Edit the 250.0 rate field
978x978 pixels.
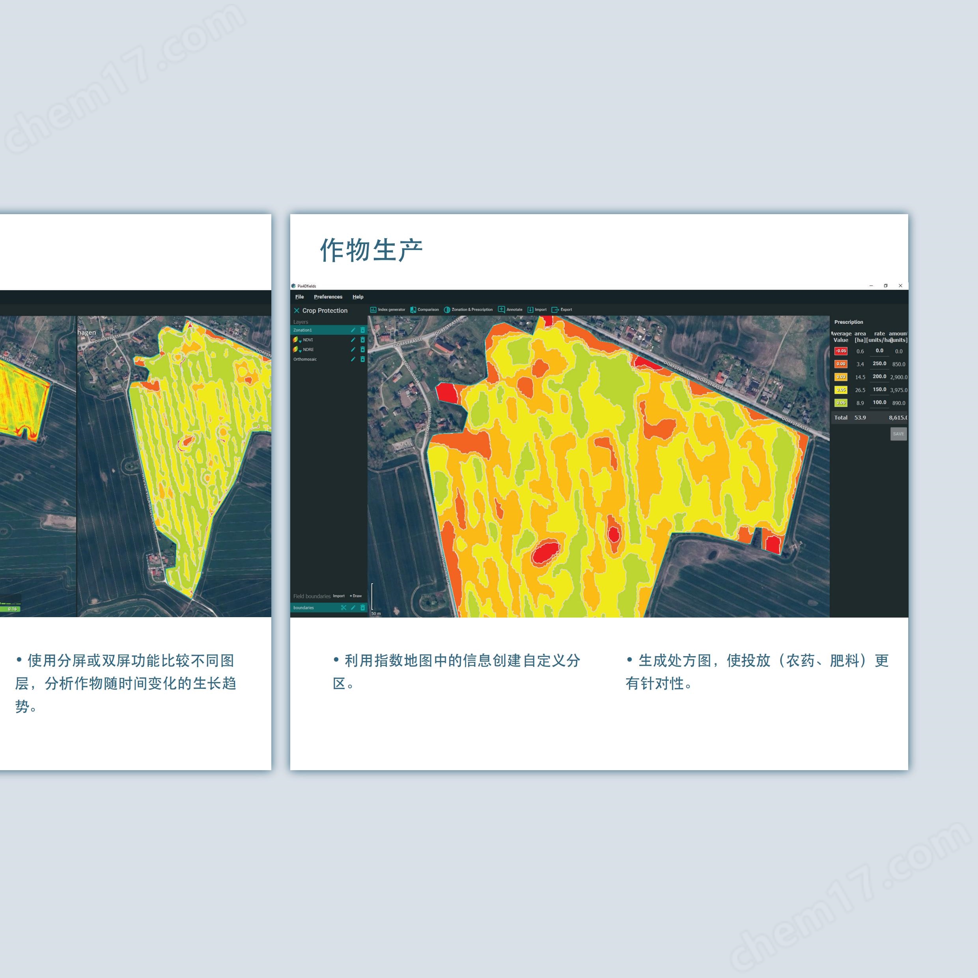pos(879,364)
